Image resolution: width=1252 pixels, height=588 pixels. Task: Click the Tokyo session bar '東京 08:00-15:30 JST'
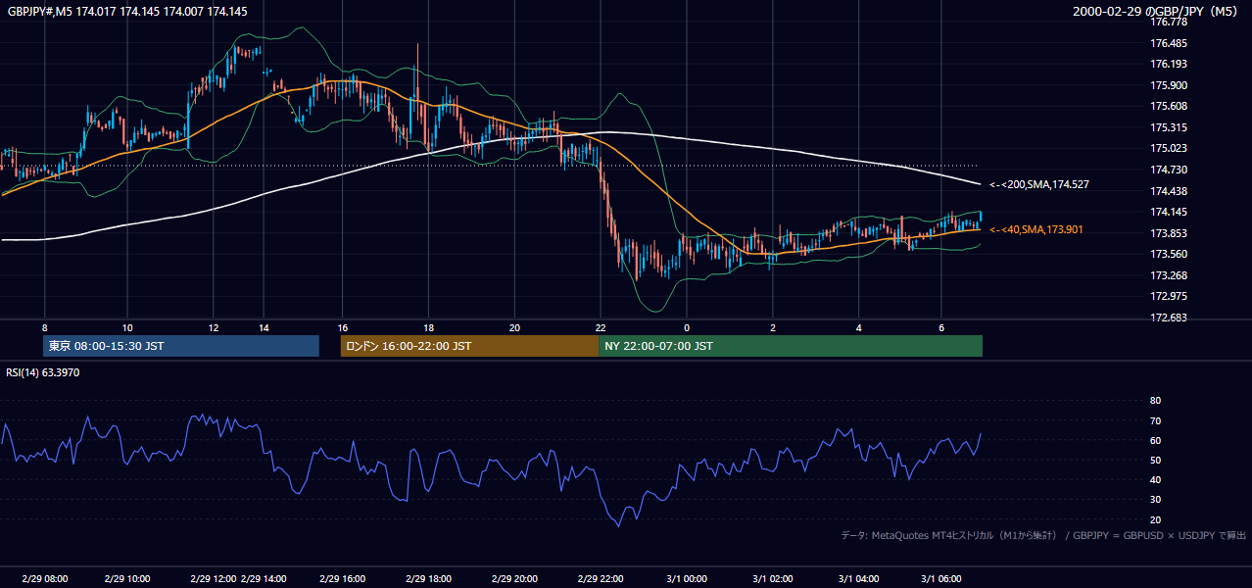click(181, 346)
